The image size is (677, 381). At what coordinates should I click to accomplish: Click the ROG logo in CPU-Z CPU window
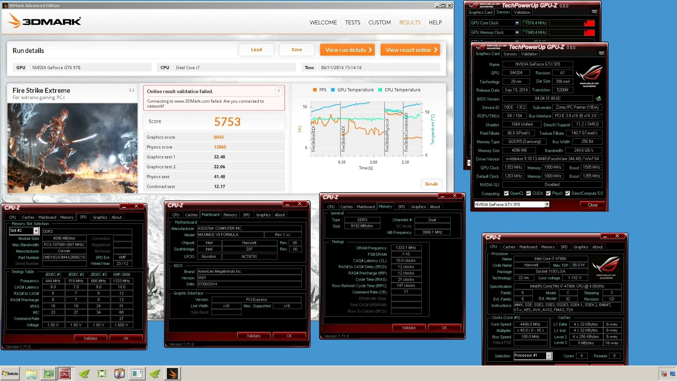606,268
